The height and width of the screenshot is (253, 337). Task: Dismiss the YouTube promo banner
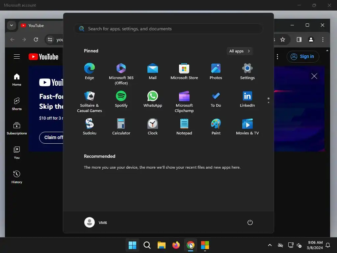314,76
